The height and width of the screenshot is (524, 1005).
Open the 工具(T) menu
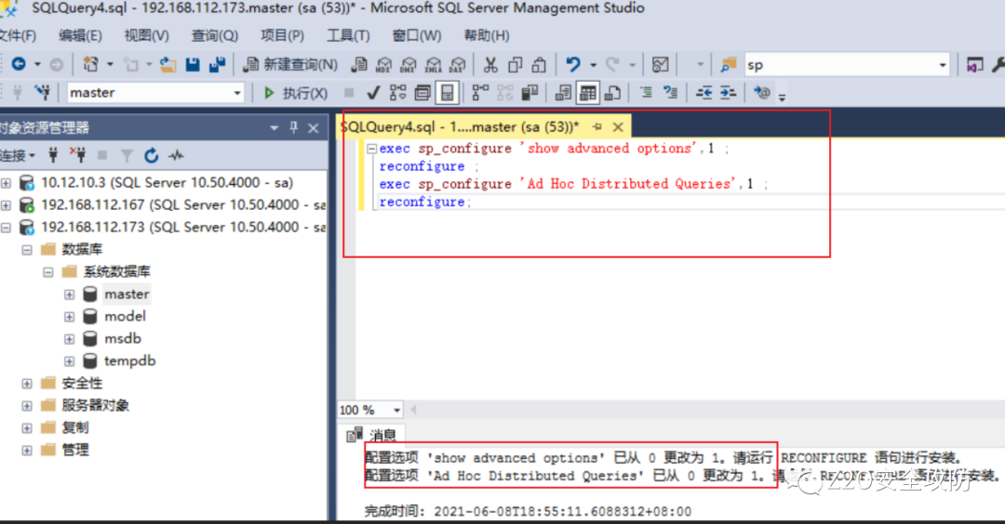click(x=348, y=36)
